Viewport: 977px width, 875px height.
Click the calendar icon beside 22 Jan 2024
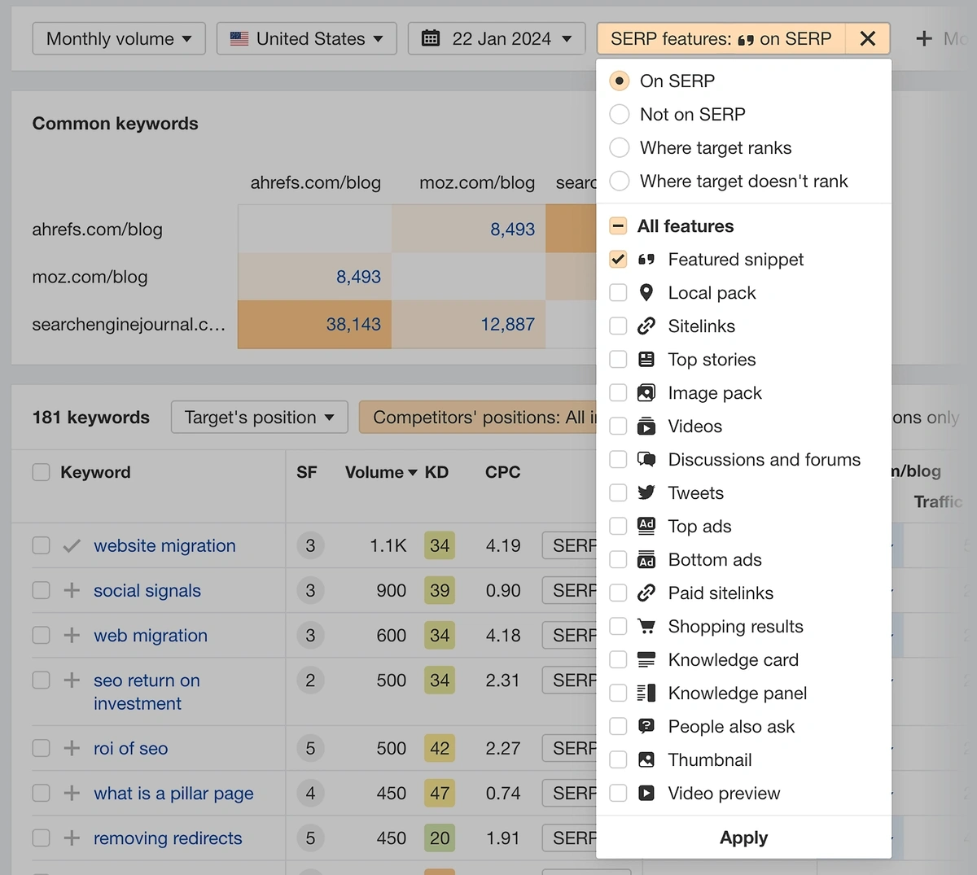[x=431, y=38]
